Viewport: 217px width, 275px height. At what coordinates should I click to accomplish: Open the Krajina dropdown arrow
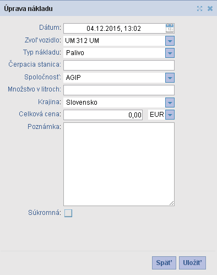pyautogui.click(x=170, y=103)
